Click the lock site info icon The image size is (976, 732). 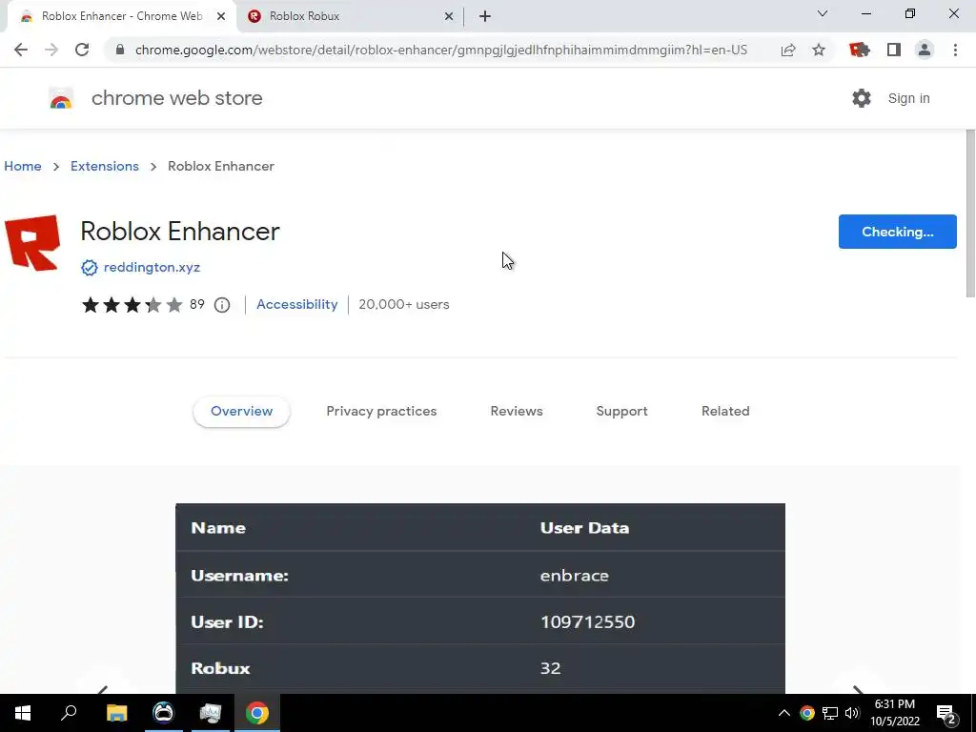coord(120,50)
